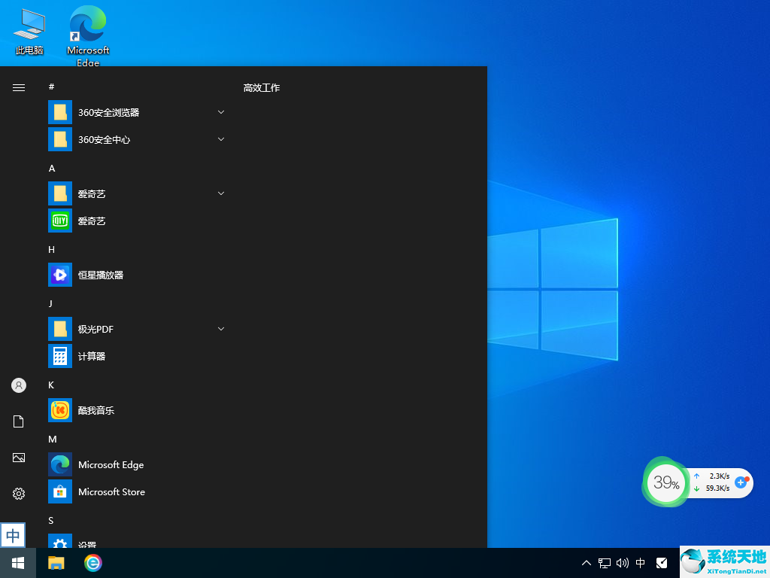
Task: Expand the 360安全浏览器 folder
Action: (x=221, y=113)
